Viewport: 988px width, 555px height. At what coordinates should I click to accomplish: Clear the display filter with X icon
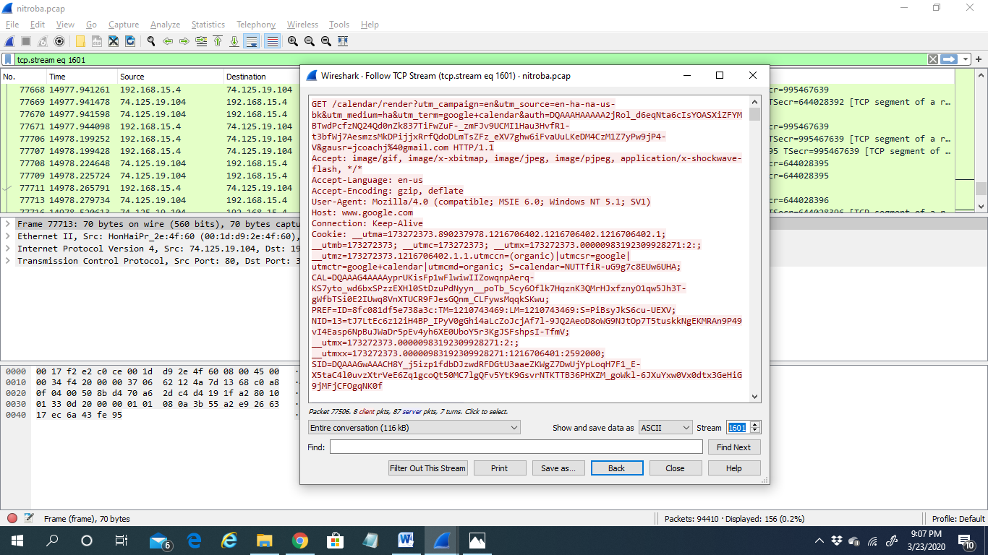click(x=933, y=60)
